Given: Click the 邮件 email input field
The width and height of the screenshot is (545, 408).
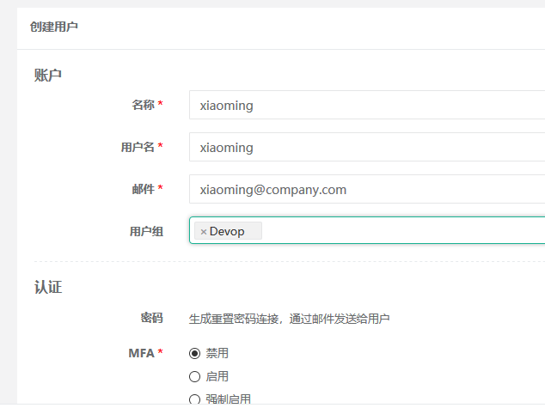Looking at the screenshot, I should pyautogui.click(x=366, y=189).
